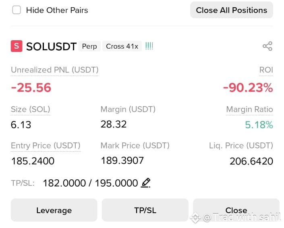Click the Close All Positions button
Viewport: 284px width, 228px height.
232,10
